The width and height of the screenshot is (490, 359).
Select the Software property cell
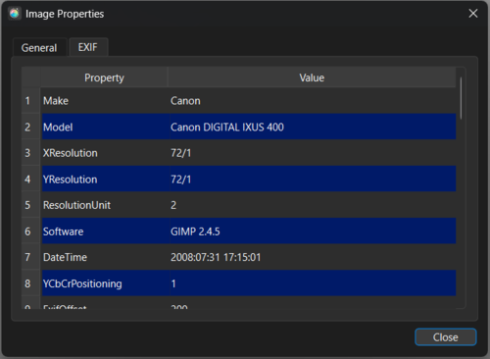105,231
